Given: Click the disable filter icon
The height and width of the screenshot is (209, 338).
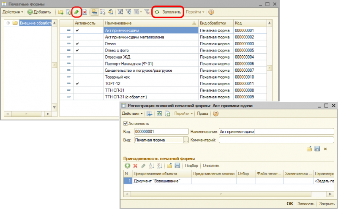Looking at the screenshot, I should 147,12.
